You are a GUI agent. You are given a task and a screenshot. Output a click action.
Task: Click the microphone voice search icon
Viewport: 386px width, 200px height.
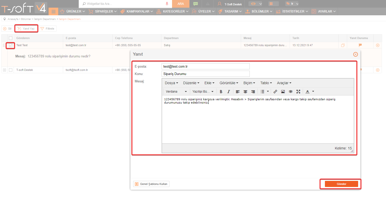[167, 4]
